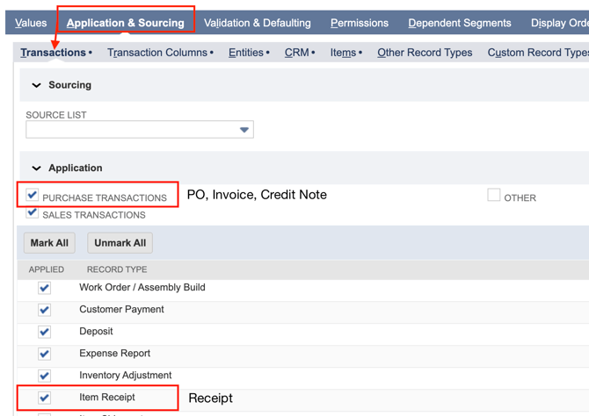Select Other Record Types subtab
This screenshot has width=589, height=416.
coord(425,53)
